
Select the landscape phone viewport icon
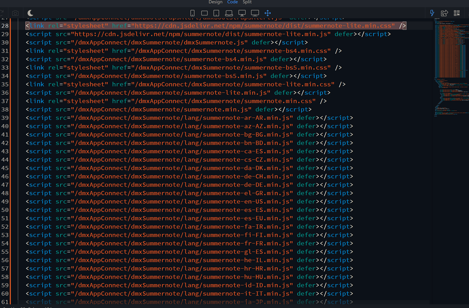[205, 13]
